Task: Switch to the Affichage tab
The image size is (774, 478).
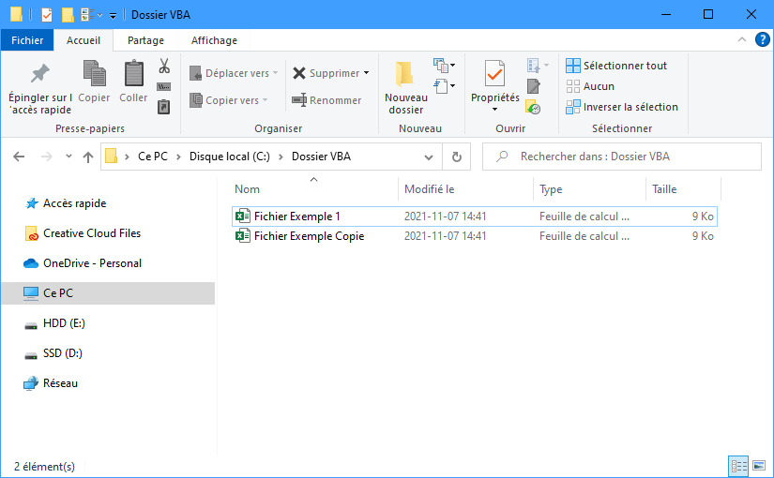Action: point(214,40)
